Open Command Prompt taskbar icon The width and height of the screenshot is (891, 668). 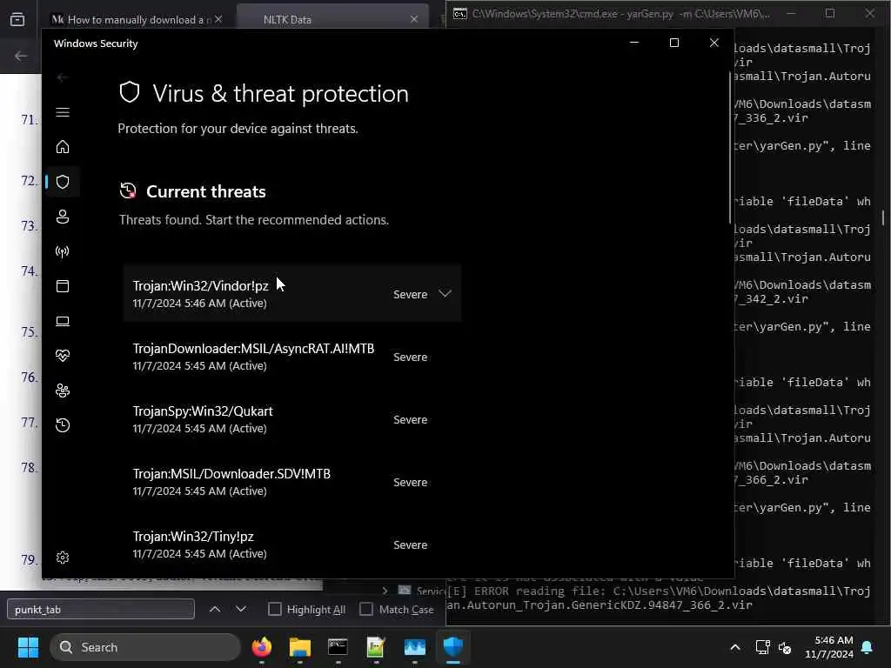pos(338,647)
